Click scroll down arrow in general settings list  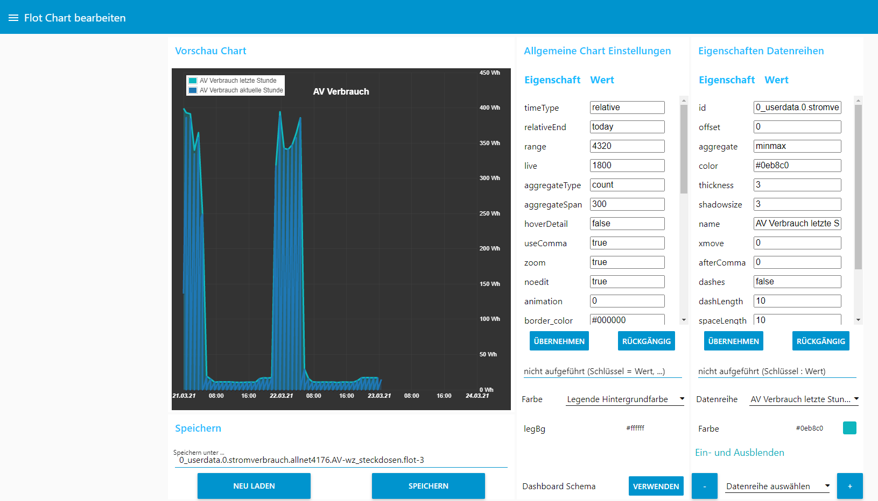click(684, 320)
